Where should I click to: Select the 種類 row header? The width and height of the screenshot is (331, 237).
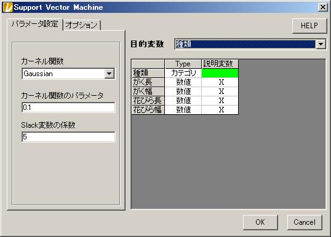pos(148,73)
